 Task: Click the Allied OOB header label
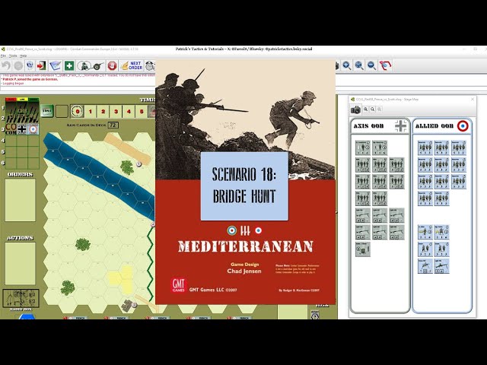coord(434,126)
